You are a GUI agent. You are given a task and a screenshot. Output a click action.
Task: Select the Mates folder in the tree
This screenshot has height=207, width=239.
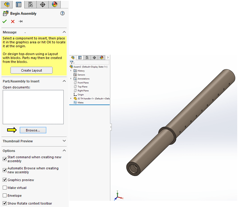[x=80, y=102]
